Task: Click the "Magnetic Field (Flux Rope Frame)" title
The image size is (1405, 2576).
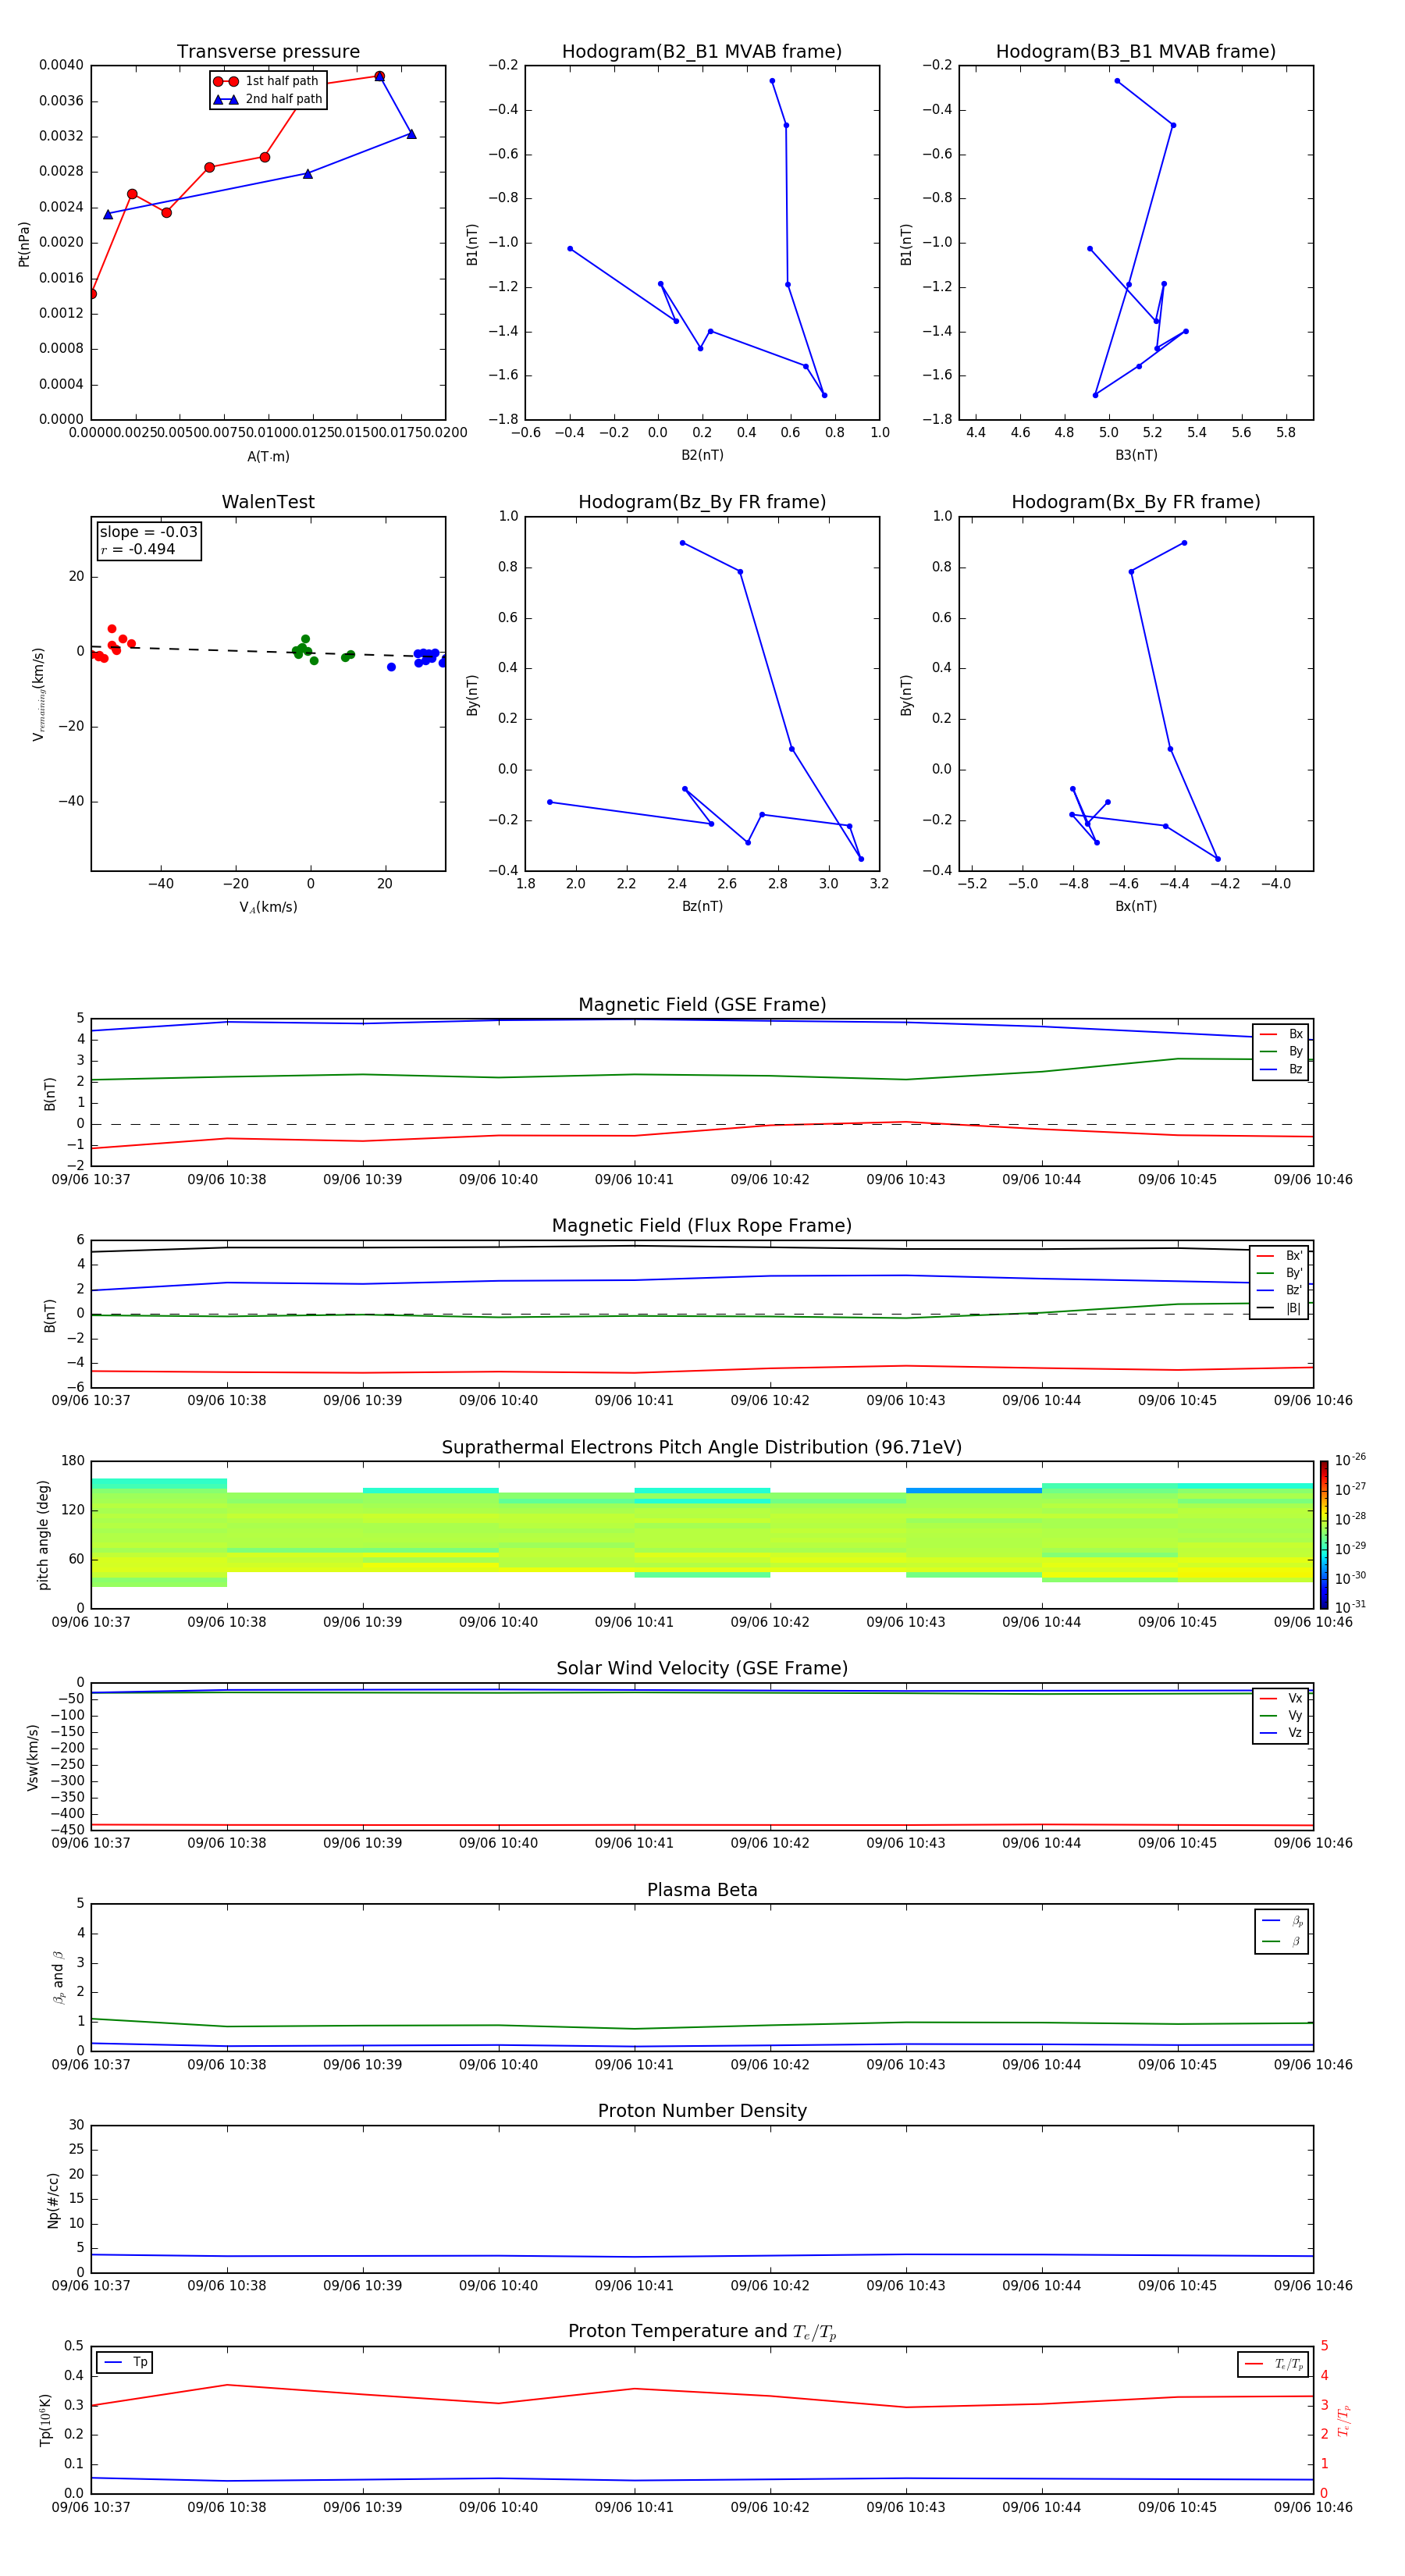Action: (x=702, y=1226)
